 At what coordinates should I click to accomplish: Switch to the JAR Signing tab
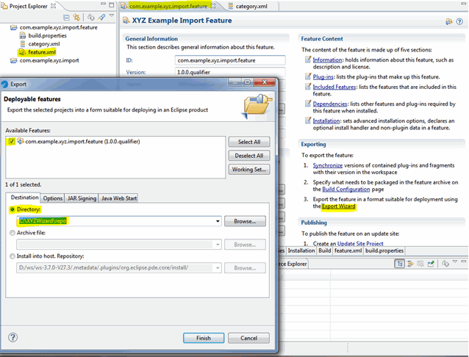click(x=82, y=198)
